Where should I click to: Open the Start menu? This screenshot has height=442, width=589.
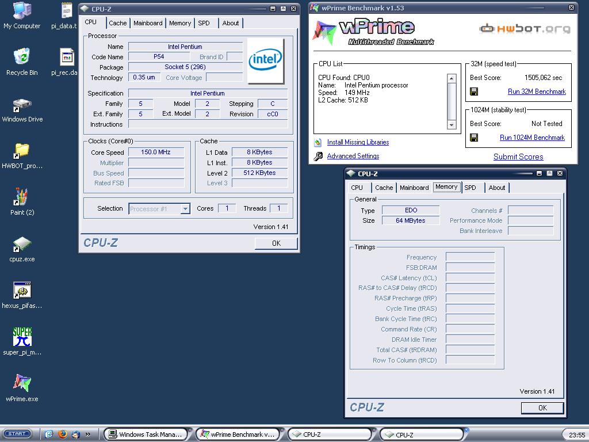pos(17,434)
